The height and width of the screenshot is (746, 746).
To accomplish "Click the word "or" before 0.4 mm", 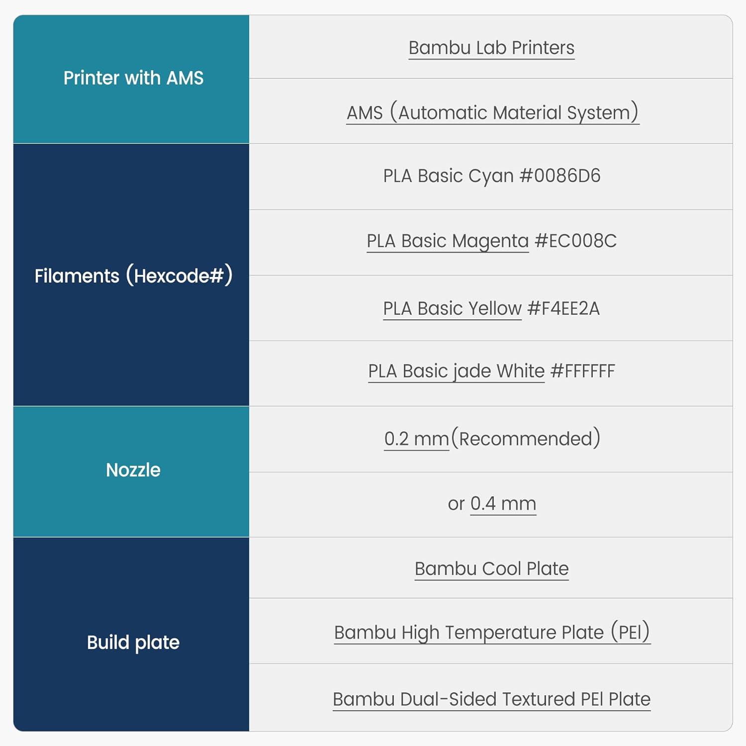I will point(456,504).
